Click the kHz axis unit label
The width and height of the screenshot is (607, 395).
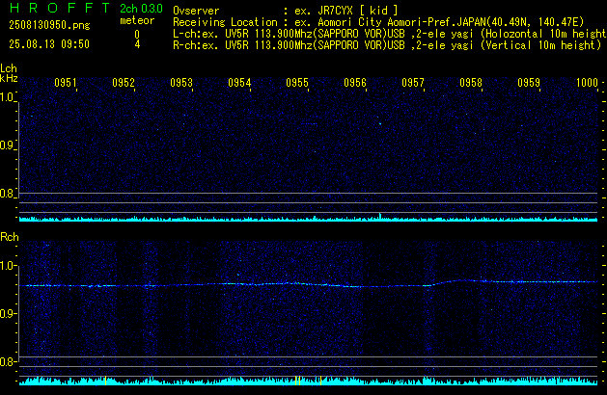click(9, 78)
